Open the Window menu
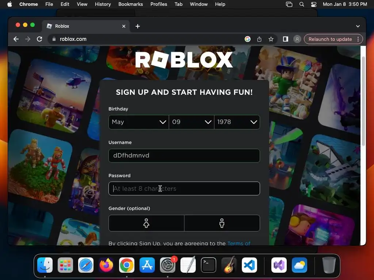Image resolution: width=374 pixels, height=280 pixels. point(199,4)
